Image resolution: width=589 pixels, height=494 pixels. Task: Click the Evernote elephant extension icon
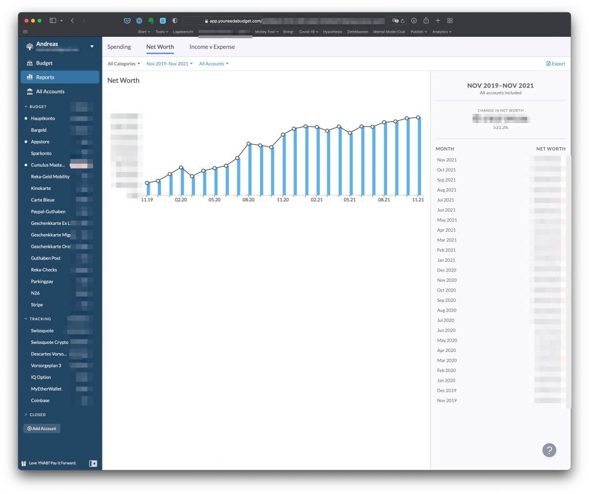[x=151, y=21]
